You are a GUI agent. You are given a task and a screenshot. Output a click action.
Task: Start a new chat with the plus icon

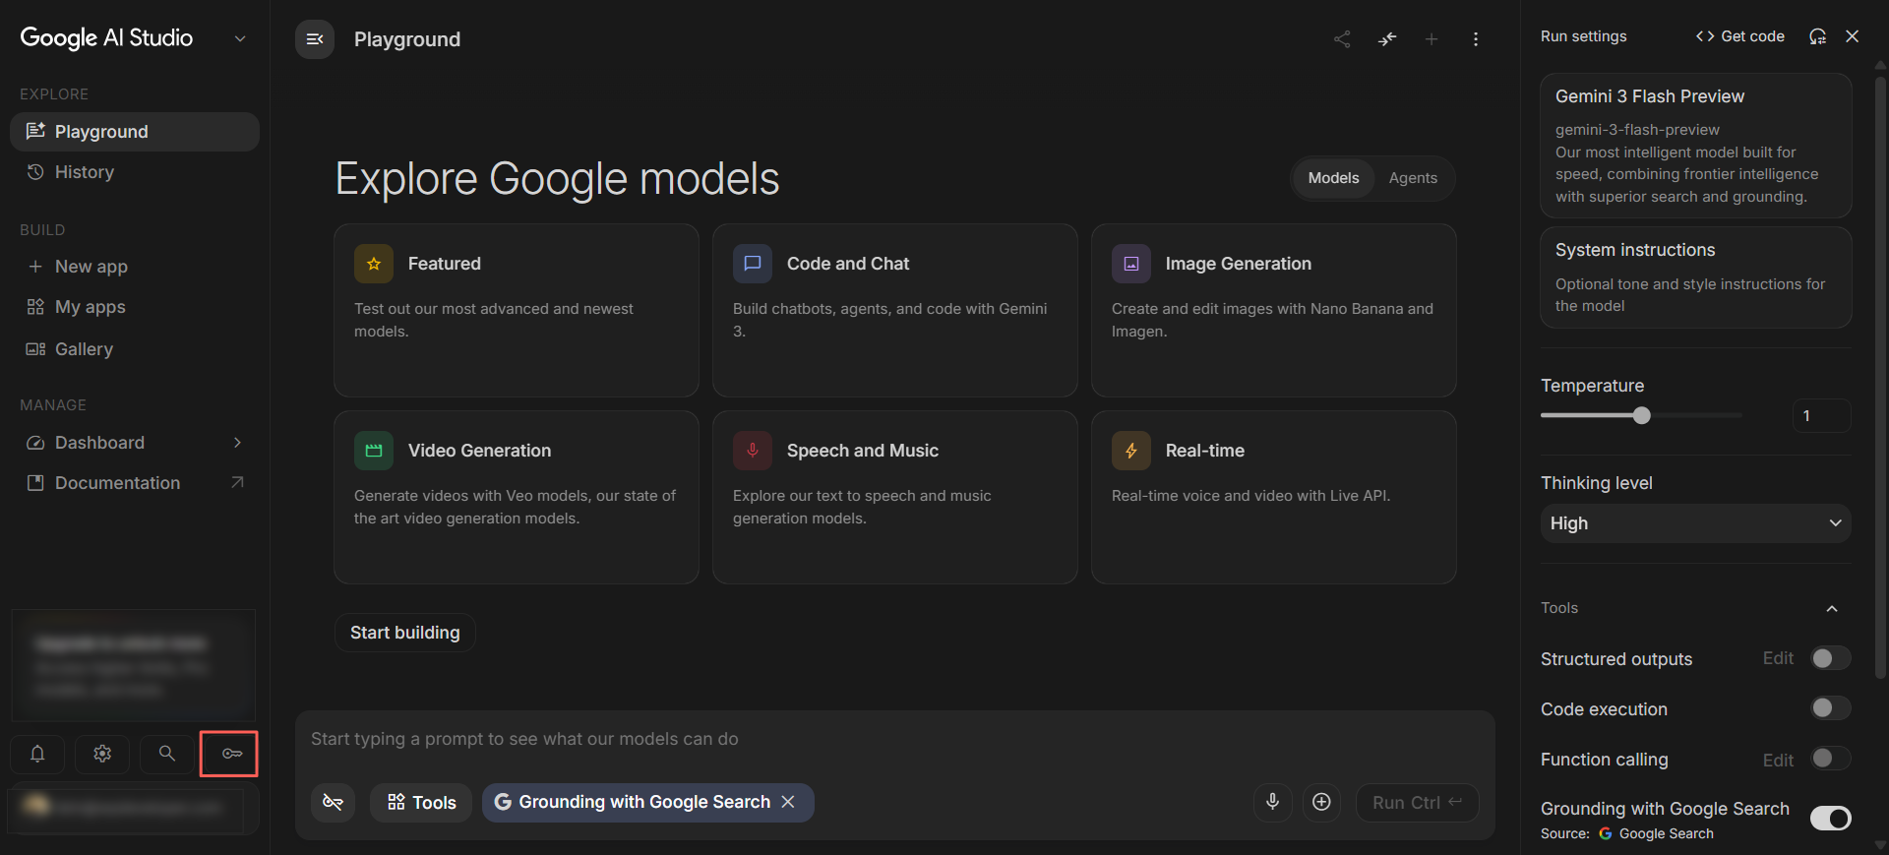(1432, 39)
